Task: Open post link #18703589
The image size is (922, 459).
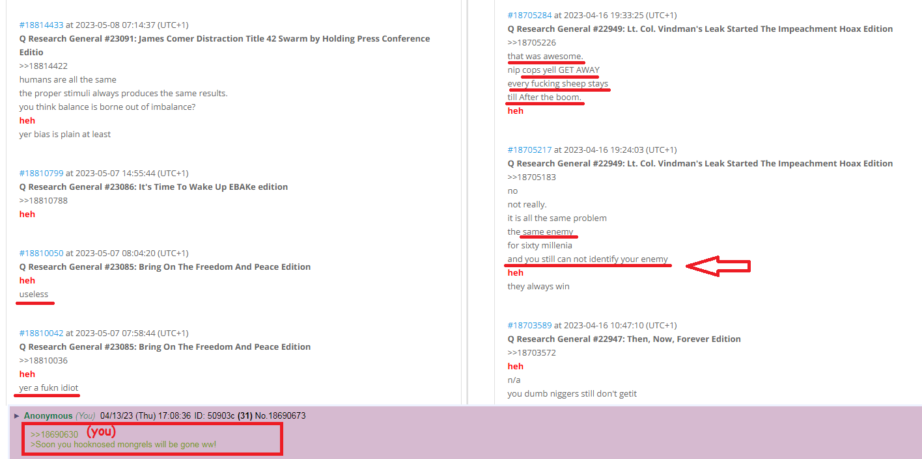Action: click(x=530, y=326)
